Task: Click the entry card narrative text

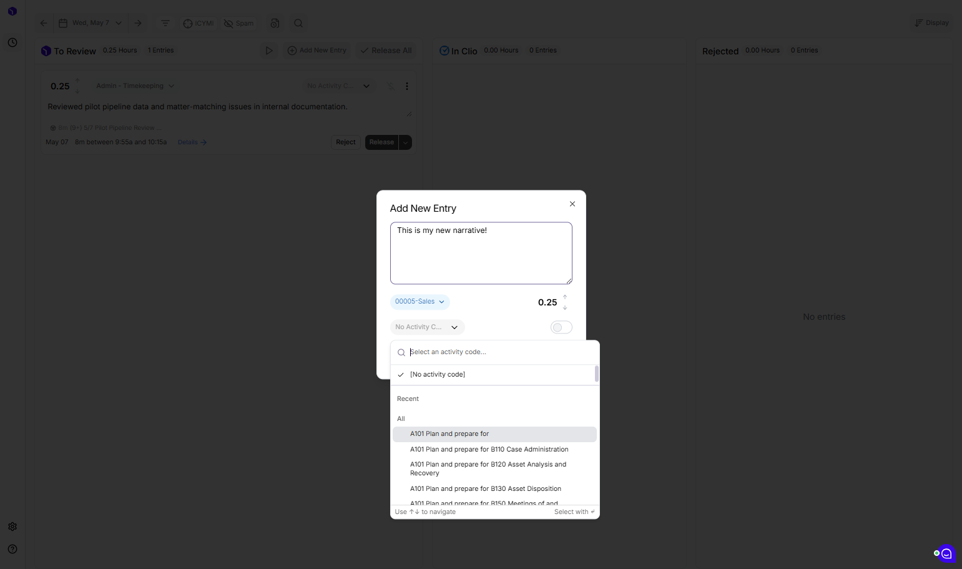Action: (x=197, y=107)
